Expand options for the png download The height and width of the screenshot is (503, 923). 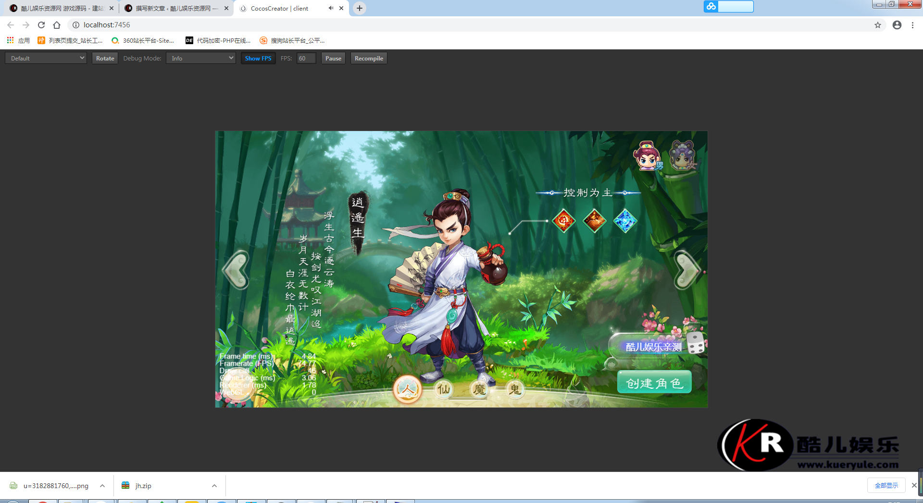(x=102, y=486)
